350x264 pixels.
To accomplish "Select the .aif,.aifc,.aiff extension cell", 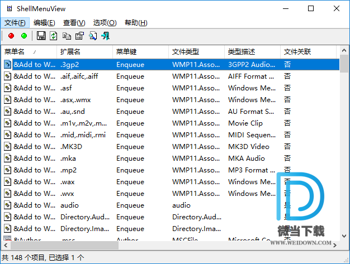I will point(79,76).
